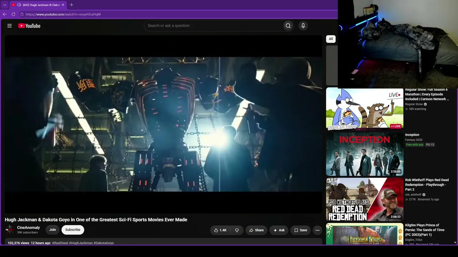Image resolution: width=458 pixels, height=257 pixels.
Task: Click the magnifier search button
Action: (x=288, y=26)
